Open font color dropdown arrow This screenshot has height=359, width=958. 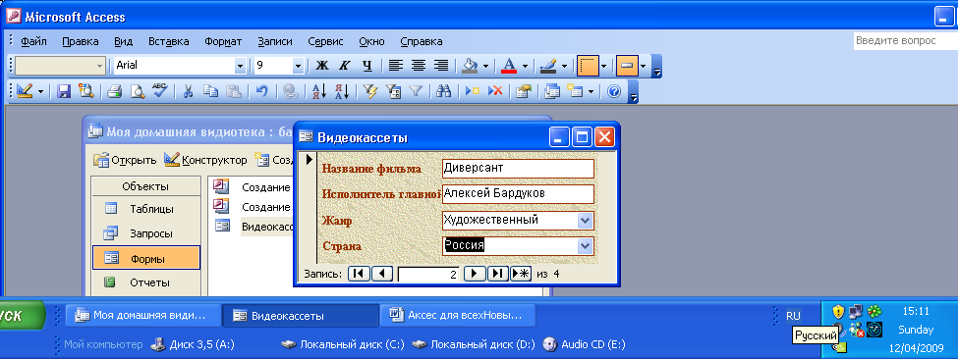point(525,66)
